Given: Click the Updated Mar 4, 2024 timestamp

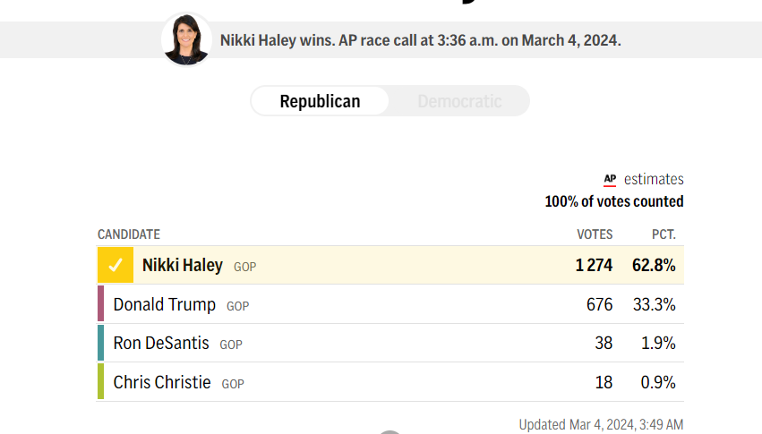Looking at the screenshot, I should tap(601, 424).
